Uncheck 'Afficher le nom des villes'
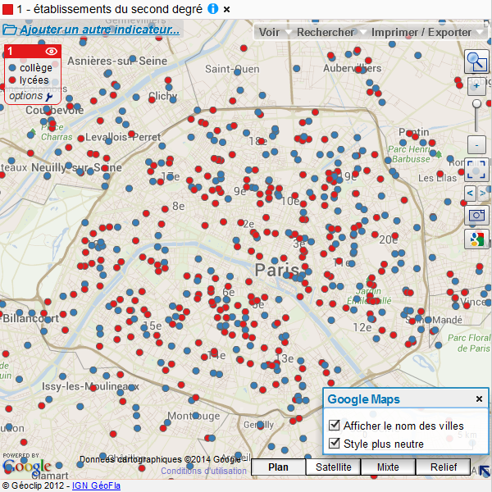The width and height of the screenshot is (492, 492). (x=335, y=426)
